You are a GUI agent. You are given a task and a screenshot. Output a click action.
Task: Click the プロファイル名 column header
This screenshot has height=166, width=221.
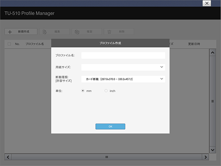click(35, 44)
